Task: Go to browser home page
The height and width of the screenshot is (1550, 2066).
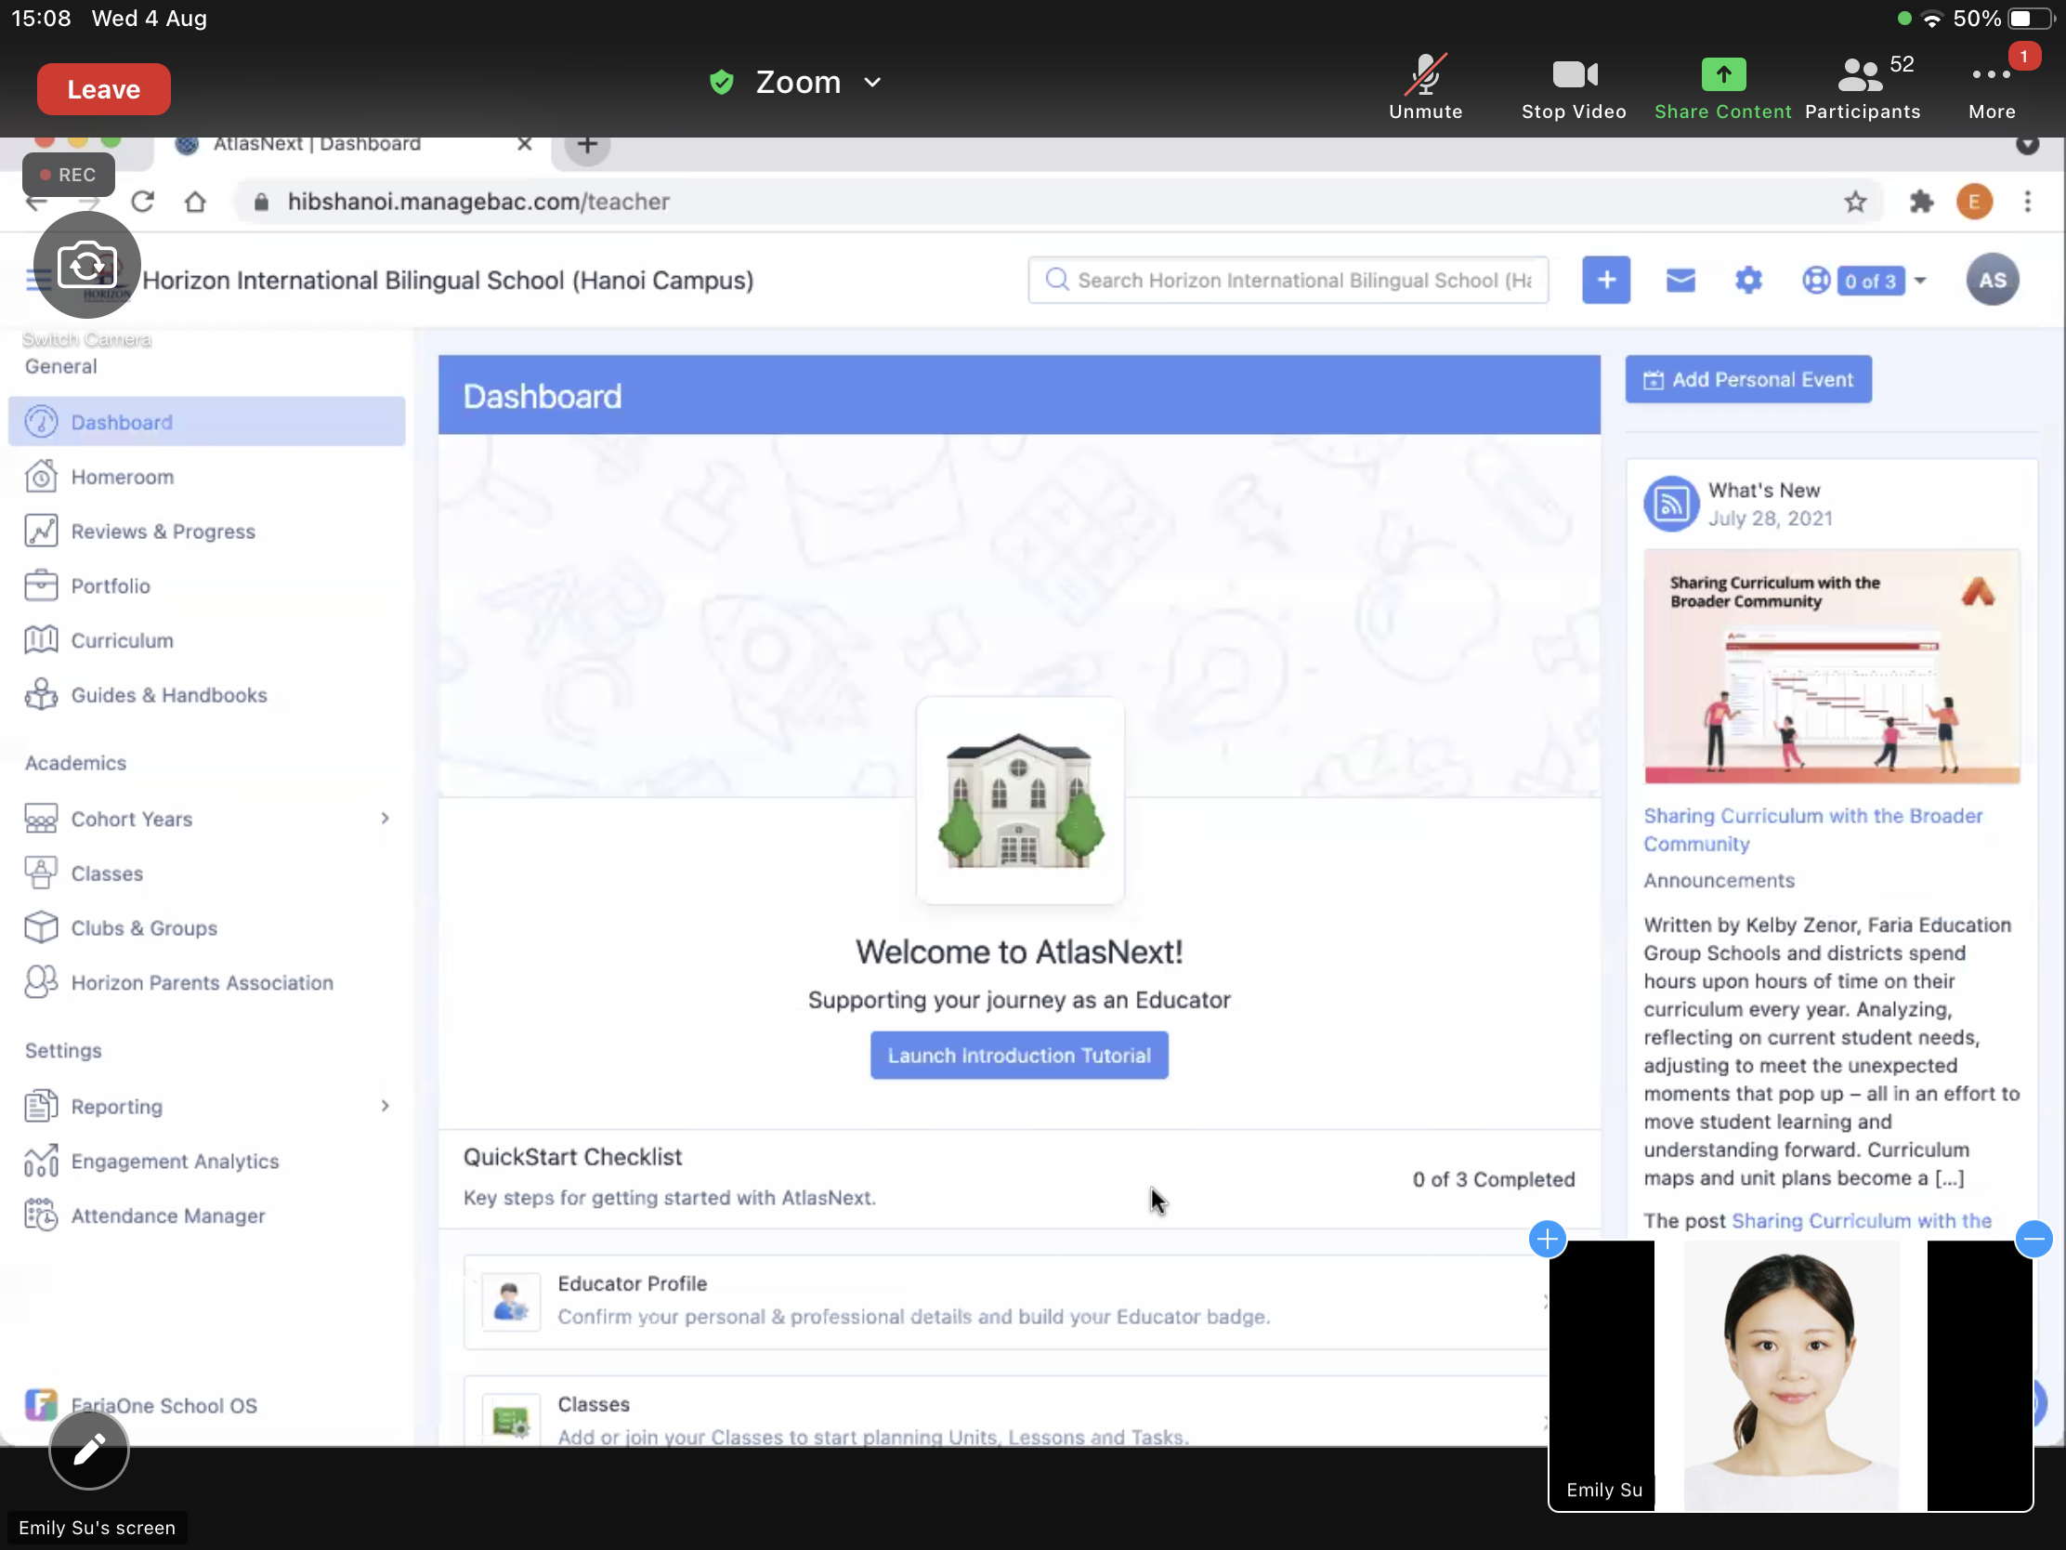Action: coord(195,202)
